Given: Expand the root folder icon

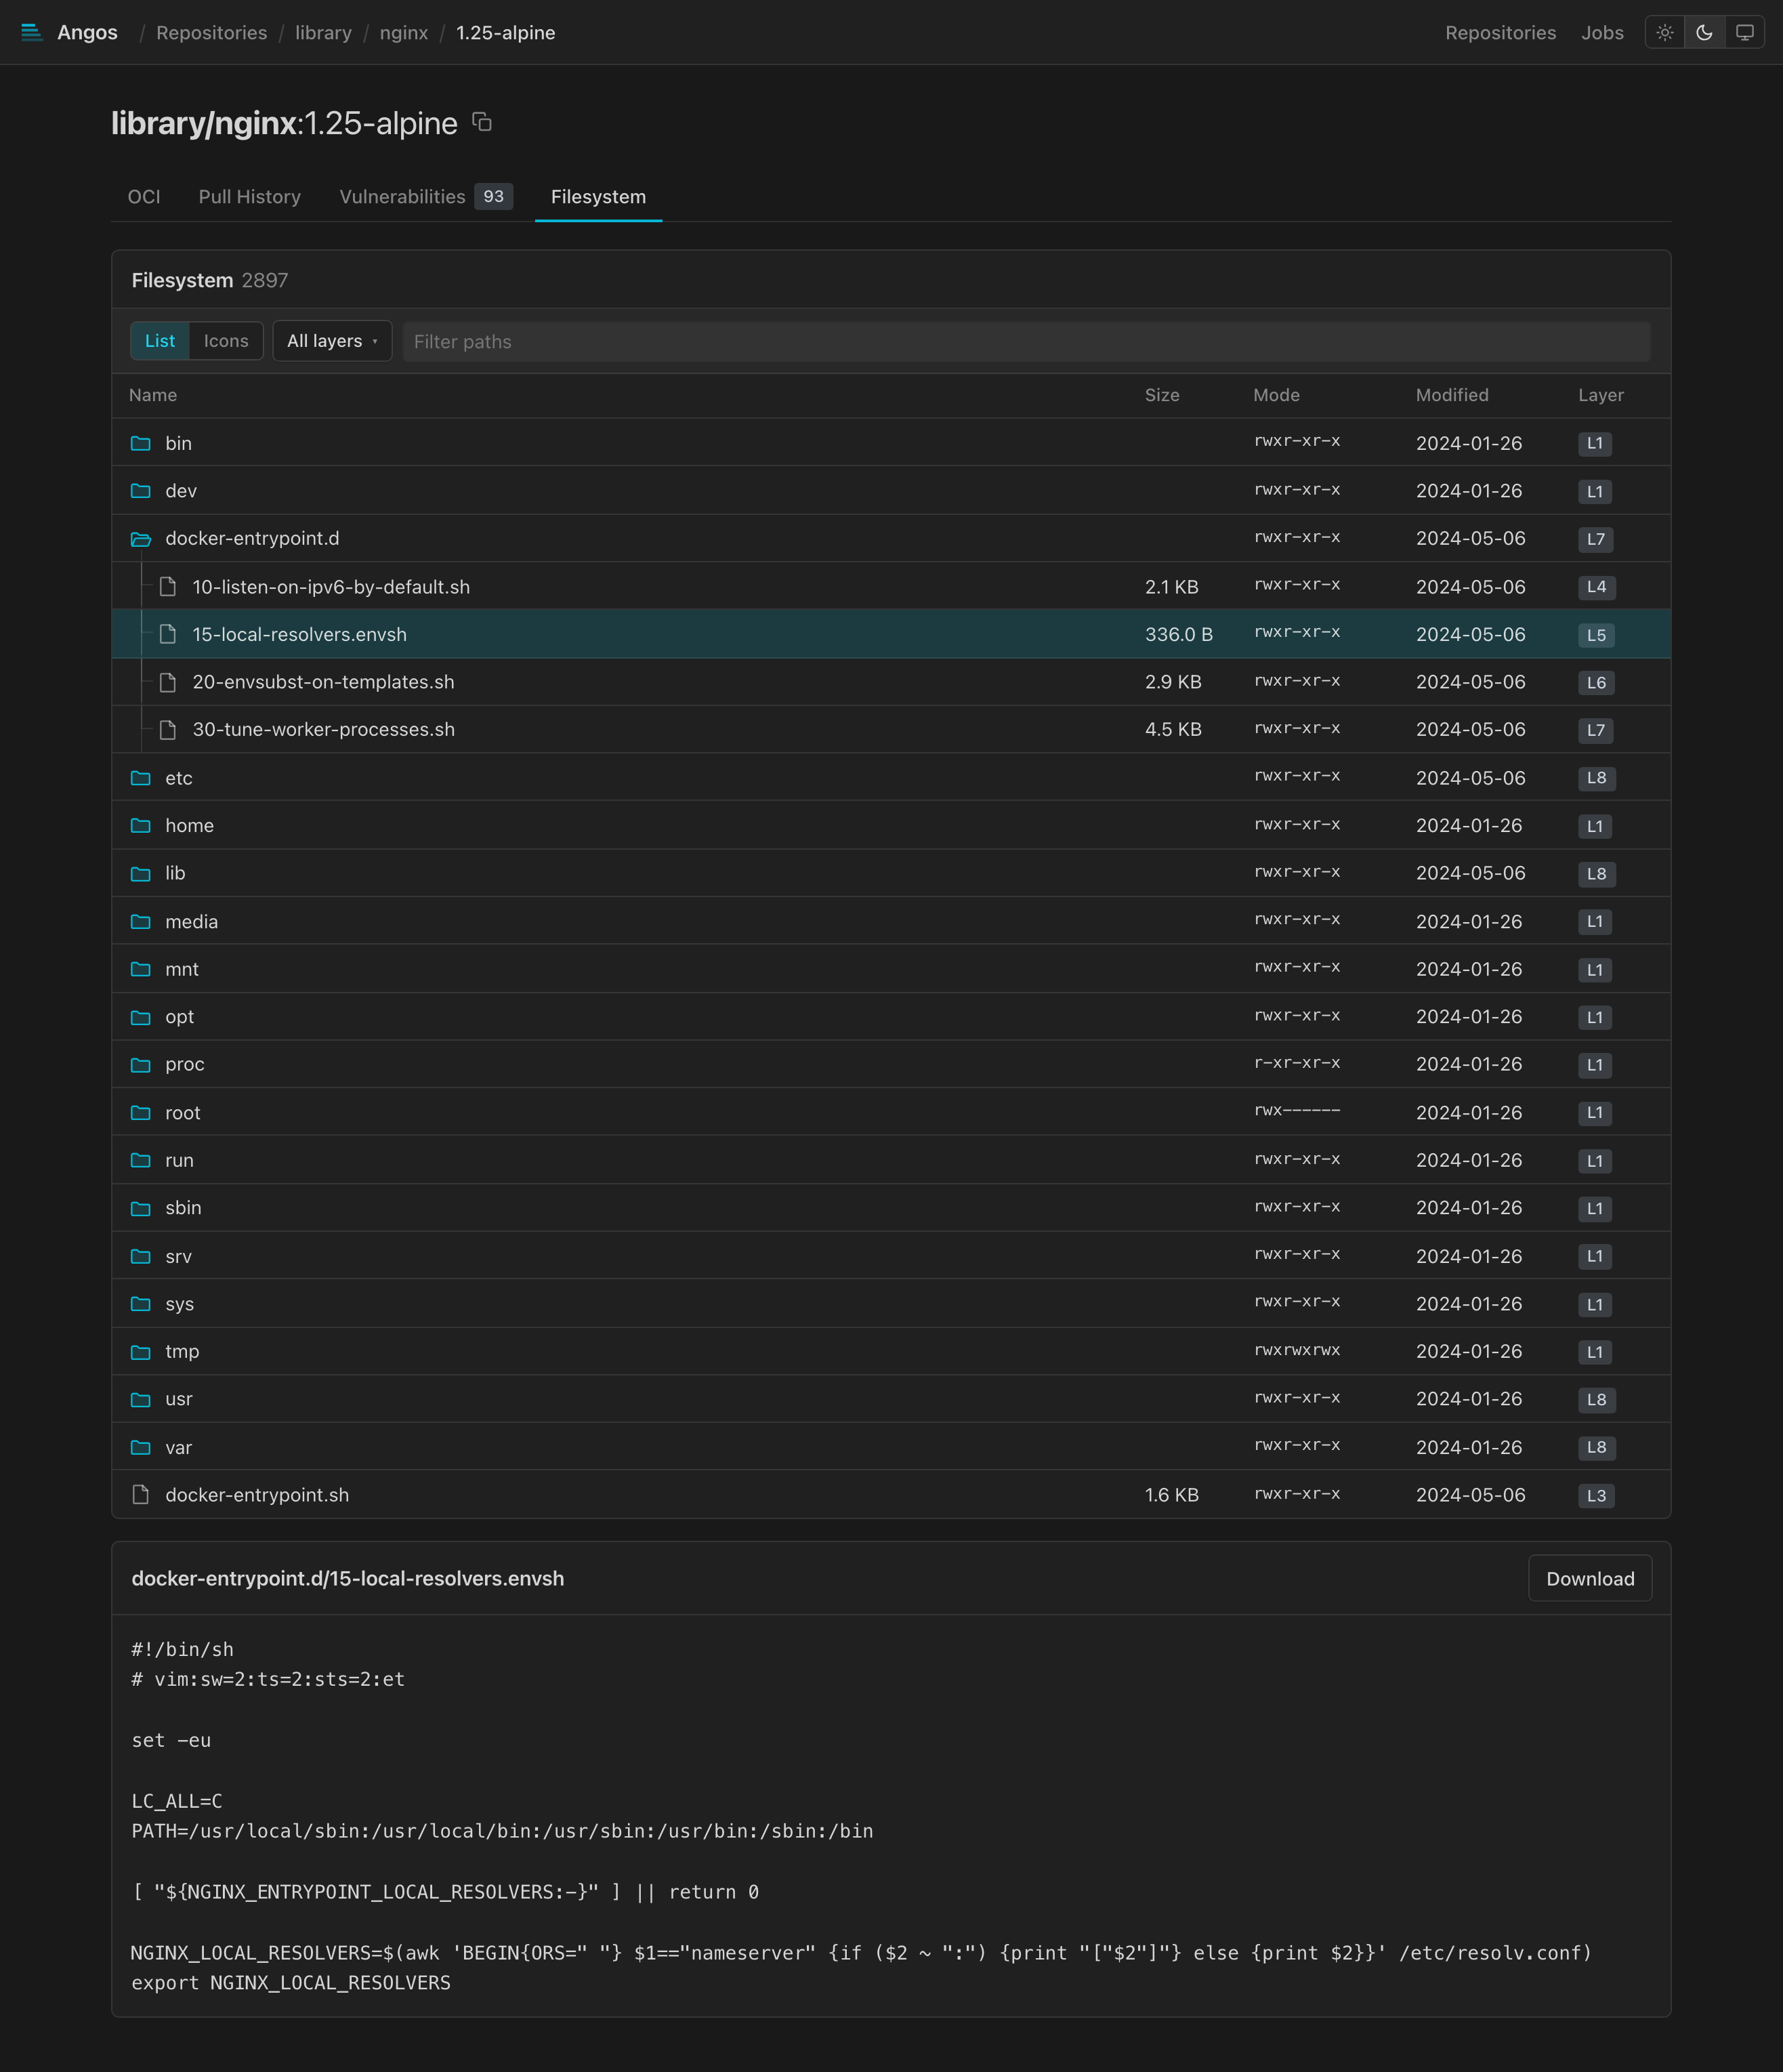Looking at the screenshot, I should pos(141,1113).
